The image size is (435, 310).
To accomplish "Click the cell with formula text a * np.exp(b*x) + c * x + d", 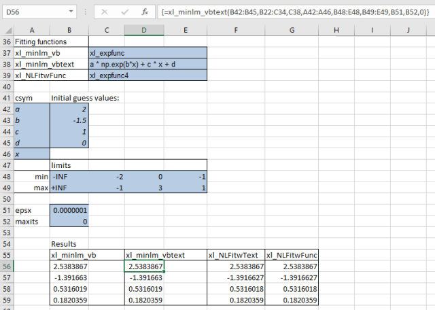I will (147, 64).
